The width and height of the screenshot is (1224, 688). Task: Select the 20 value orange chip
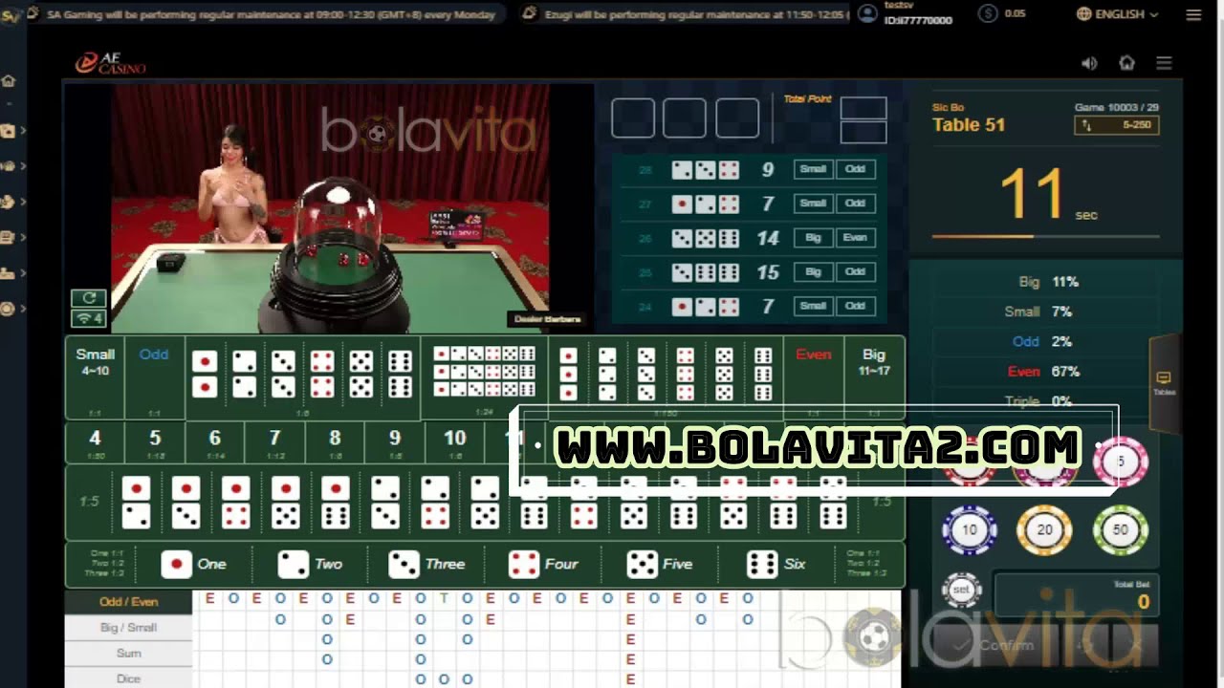click(x=1044, y=530)
